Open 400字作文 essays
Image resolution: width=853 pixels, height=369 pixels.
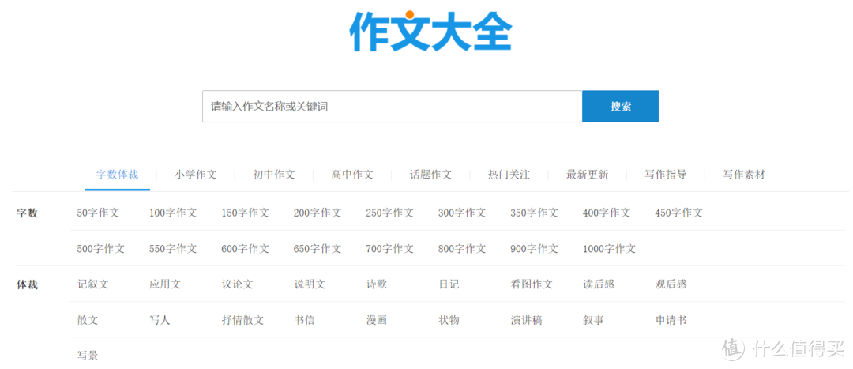coord(607,213)
